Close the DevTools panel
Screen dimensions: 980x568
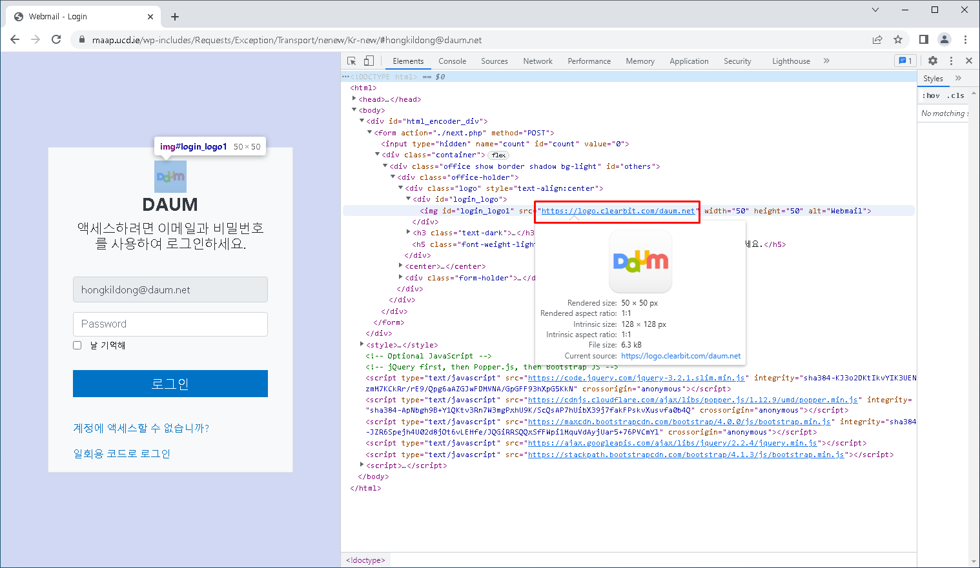(969, 61)
